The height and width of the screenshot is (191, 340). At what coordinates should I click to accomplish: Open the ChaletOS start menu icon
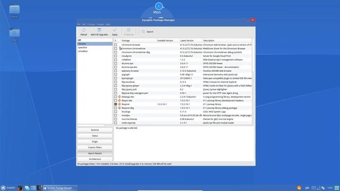3,188
